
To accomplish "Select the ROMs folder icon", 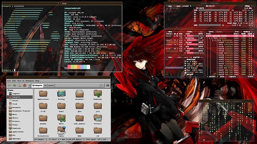I will (x=79, y=130).
